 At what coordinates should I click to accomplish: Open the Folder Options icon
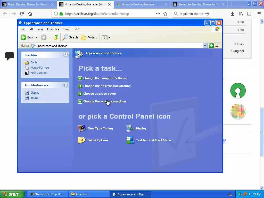(x=93, y=140)
